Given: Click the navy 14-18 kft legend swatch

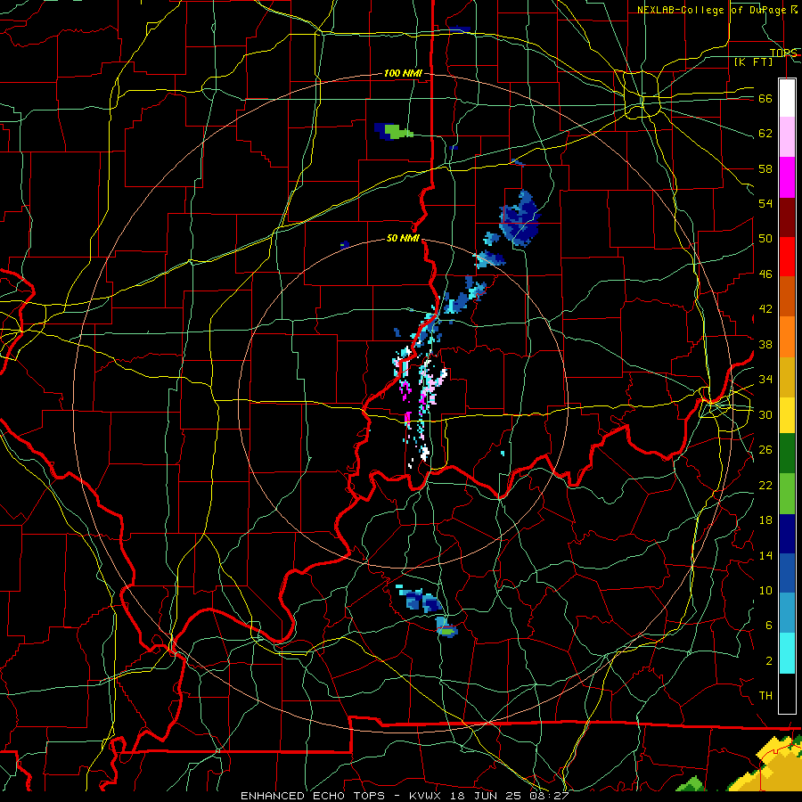Looking at the screenshot, I should 787,534.
